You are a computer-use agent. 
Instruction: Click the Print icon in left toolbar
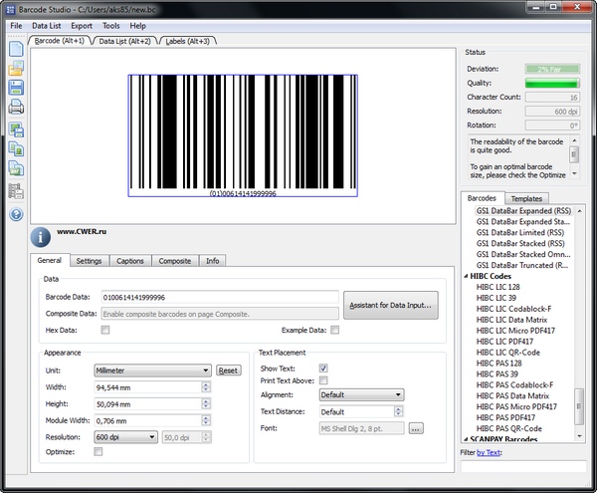16,109
